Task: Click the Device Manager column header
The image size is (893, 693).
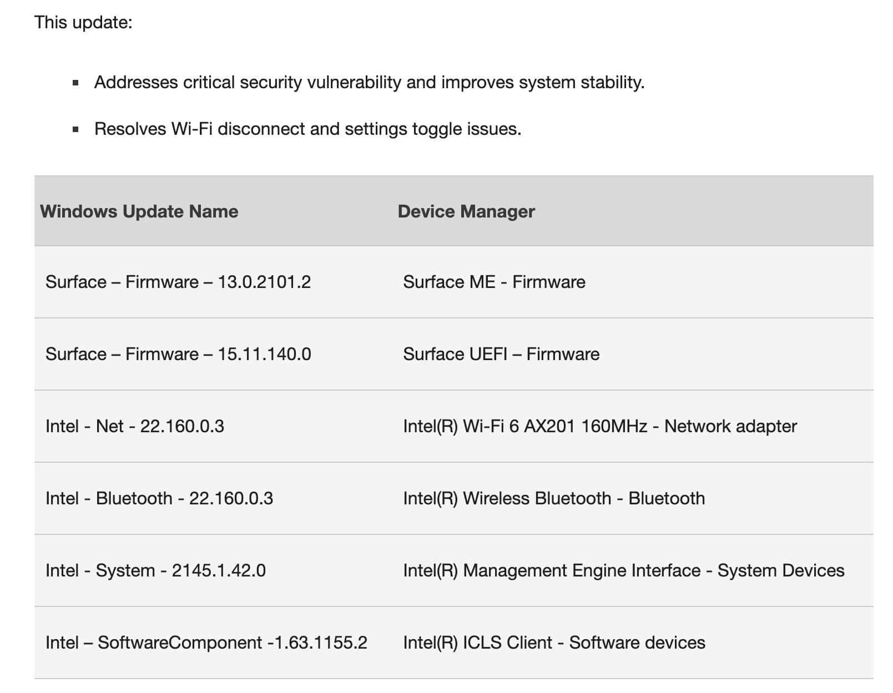Action: [466, 211]
